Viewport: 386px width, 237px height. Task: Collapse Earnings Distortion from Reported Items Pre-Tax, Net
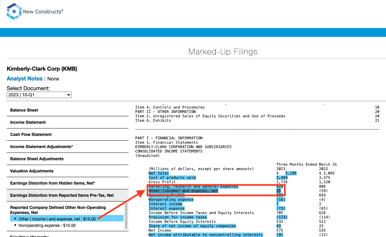coord(68,195)
